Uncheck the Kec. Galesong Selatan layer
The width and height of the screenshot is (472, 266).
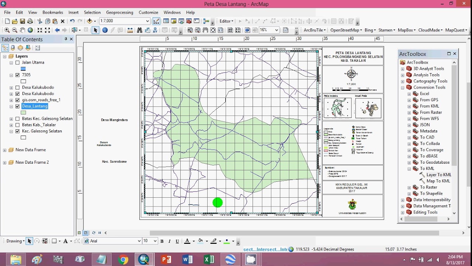click(x=18, y=132)
